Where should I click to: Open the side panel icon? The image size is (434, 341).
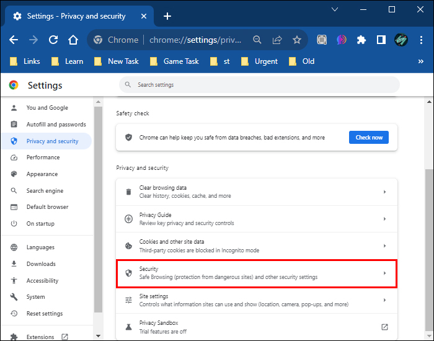pos(381,40)
